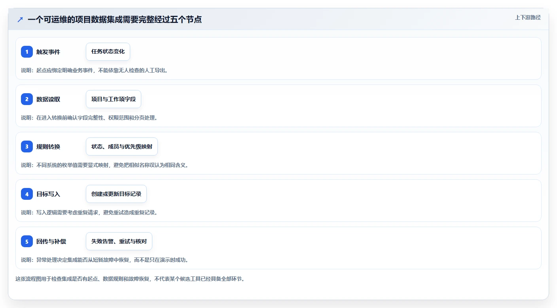The width and height of the screenshot is (557, 308).
Task: Click the 目标写入 step label
Action: coord(48,194)
